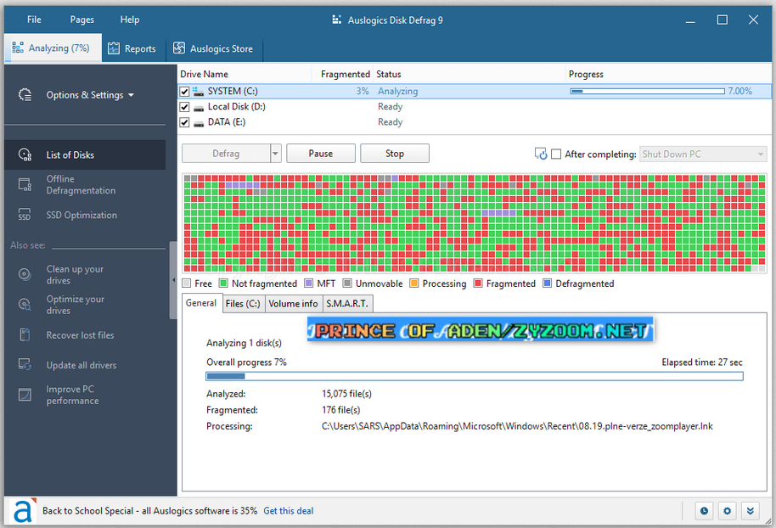The width and height of the screenshot is (776, 528).
Task: Click the List of Disks sidebar icon
Action: [x=25, y=154]
